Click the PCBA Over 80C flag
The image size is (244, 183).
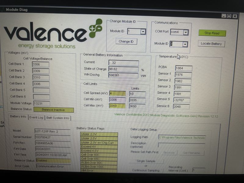(99, 163)
